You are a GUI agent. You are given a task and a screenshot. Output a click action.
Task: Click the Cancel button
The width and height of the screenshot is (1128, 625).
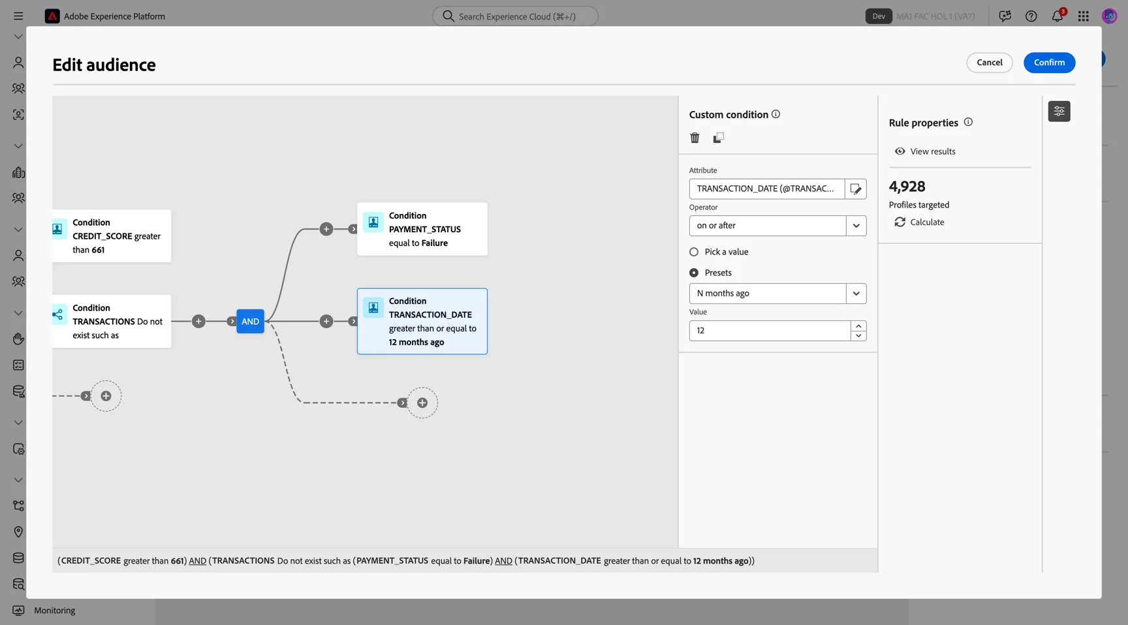pos(989,63)
